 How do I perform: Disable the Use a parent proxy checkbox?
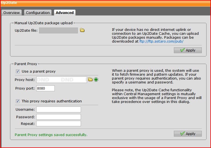(18, 71)
